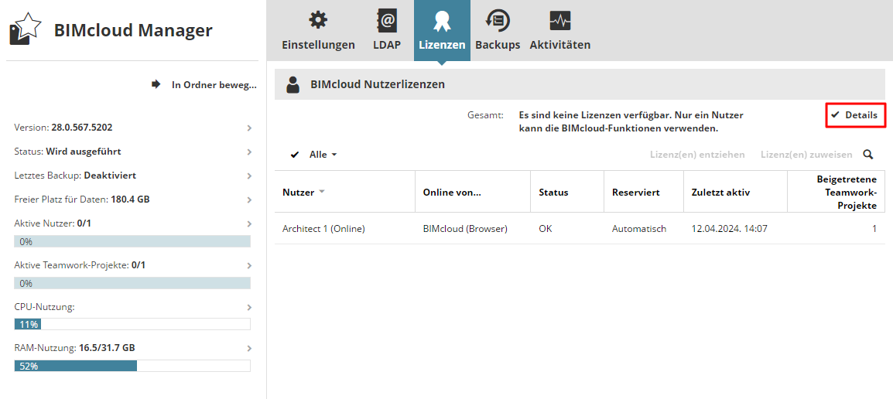The width and height of the screenshot is (893, 399).
Task: Open the Alle filter dropdown
Action: point(323,155)
